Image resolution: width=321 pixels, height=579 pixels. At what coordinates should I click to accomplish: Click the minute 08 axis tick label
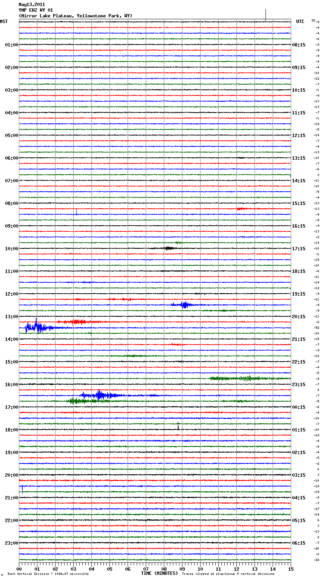tap(164, 569)
